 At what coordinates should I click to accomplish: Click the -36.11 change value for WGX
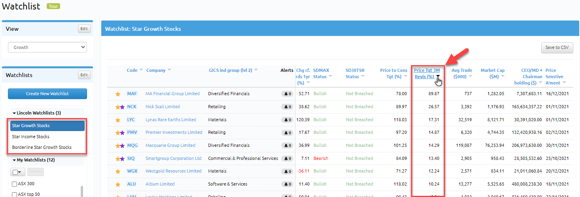point(303,171)
